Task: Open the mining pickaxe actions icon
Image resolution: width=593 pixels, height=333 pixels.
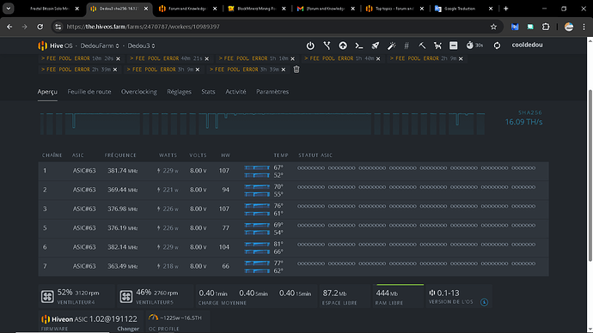Action: coord(422,45)
